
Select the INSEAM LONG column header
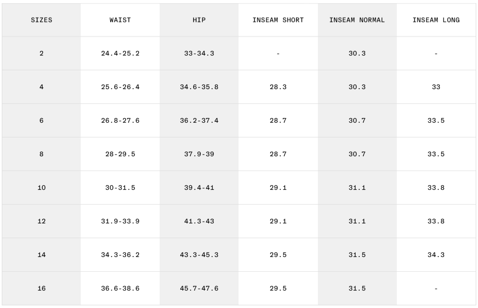pyautogui.click(x=436, y=20)
